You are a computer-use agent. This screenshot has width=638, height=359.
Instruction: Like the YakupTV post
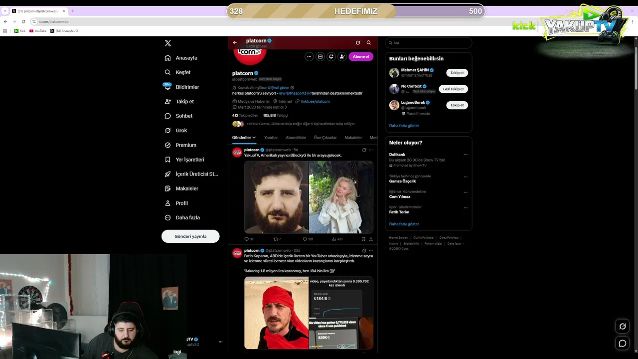pyautogui.click(x=308, y=239)
